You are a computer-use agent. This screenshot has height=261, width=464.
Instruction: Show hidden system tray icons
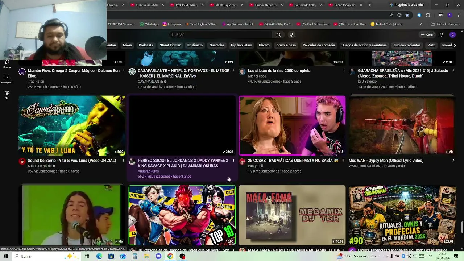pyautogui.click(x=385, y=256)
